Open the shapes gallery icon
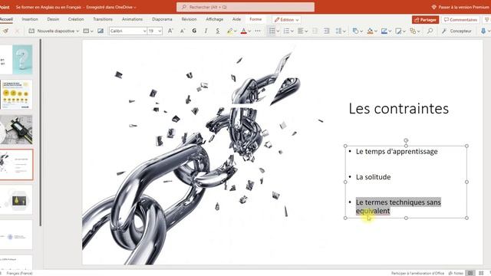491x276 pixels. coord(355,31)
